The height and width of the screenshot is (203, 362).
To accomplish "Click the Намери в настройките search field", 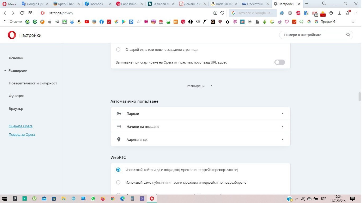I will tap(314, 35).
